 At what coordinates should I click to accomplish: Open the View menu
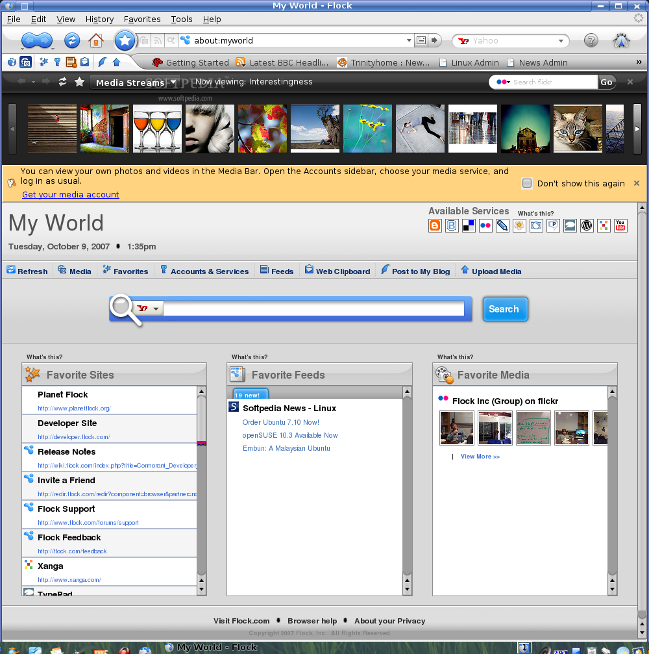pos(66,19)
